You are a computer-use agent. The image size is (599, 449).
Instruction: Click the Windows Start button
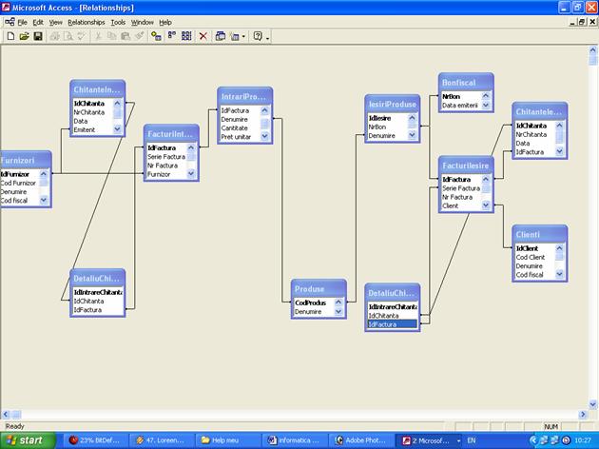point(30,440)
